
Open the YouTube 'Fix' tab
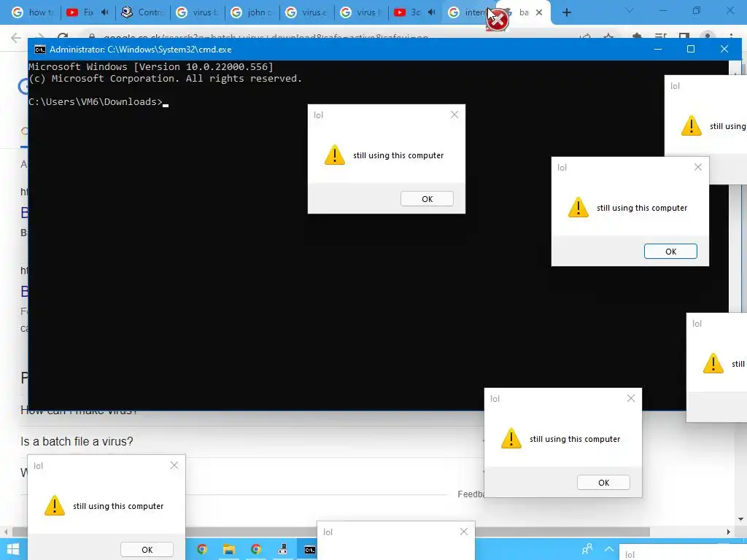[x=81, y=12]
